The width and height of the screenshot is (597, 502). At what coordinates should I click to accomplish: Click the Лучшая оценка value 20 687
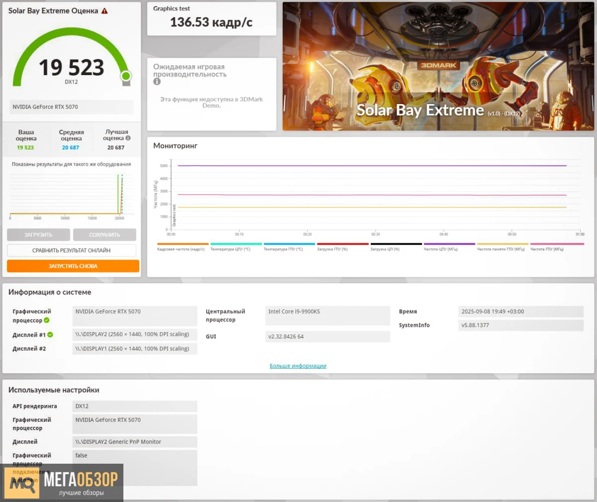[x=116, y=148]
